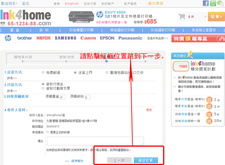Click 登陸/註冊 step label
This screenshot has width=225, height=165.
coord(67,57)
